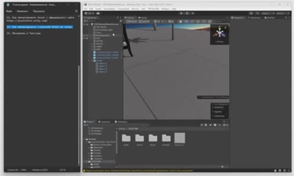
Task: Lock the Hierarchy panel
Action: click(x=118, y=17)
